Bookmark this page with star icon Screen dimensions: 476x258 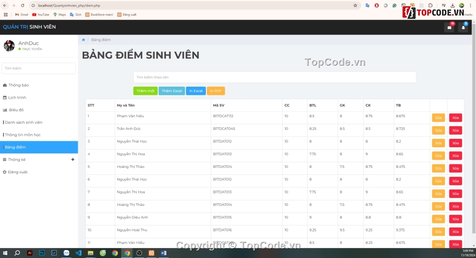coord(355,6)
